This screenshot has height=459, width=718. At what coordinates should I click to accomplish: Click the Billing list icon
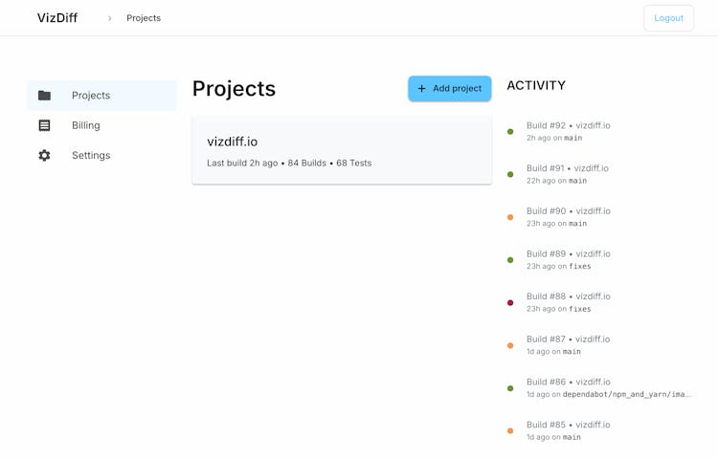(44, 125)
